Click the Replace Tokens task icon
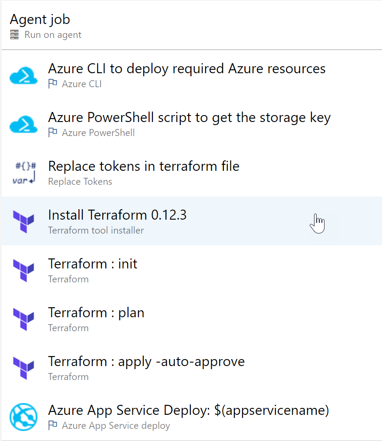382x441 pixels. 24,173
